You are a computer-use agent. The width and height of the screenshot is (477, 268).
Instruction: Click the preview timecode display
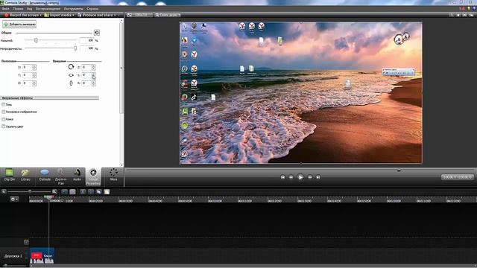457,177
